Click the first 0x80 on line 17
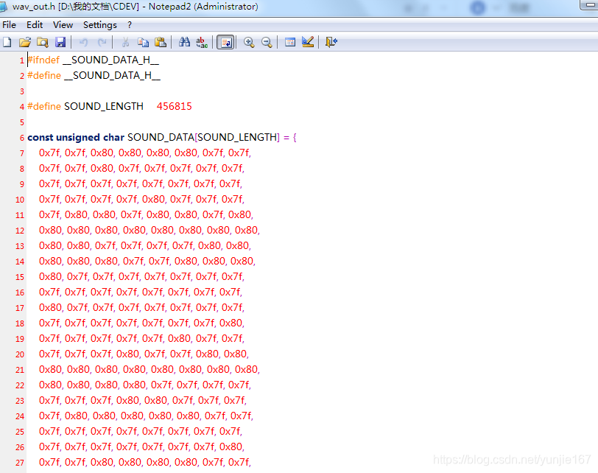This screenshot has height=473, width=598. pyautogui.click(x=50, y=307)
